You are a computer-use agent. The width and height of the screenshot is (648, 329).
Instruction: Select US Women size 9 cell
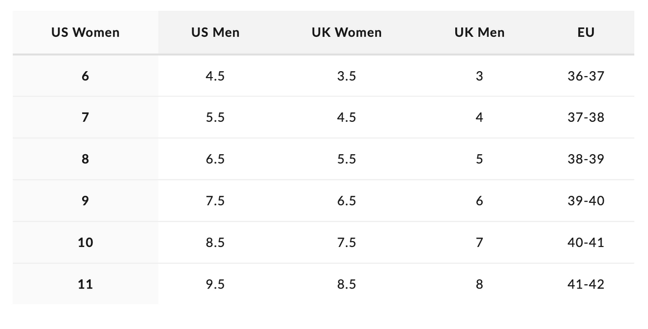click(85, 201)
